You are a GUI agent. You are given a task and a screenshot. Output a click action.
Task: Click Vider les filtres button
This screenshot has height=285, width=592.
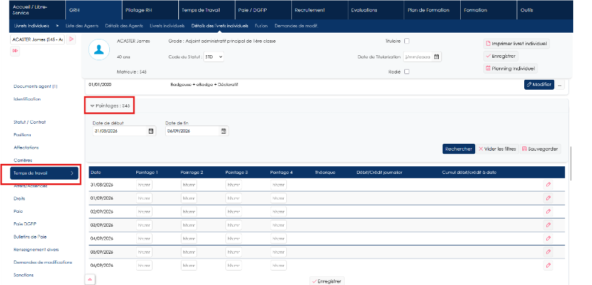pyautogui.click(x=497, y=149)
